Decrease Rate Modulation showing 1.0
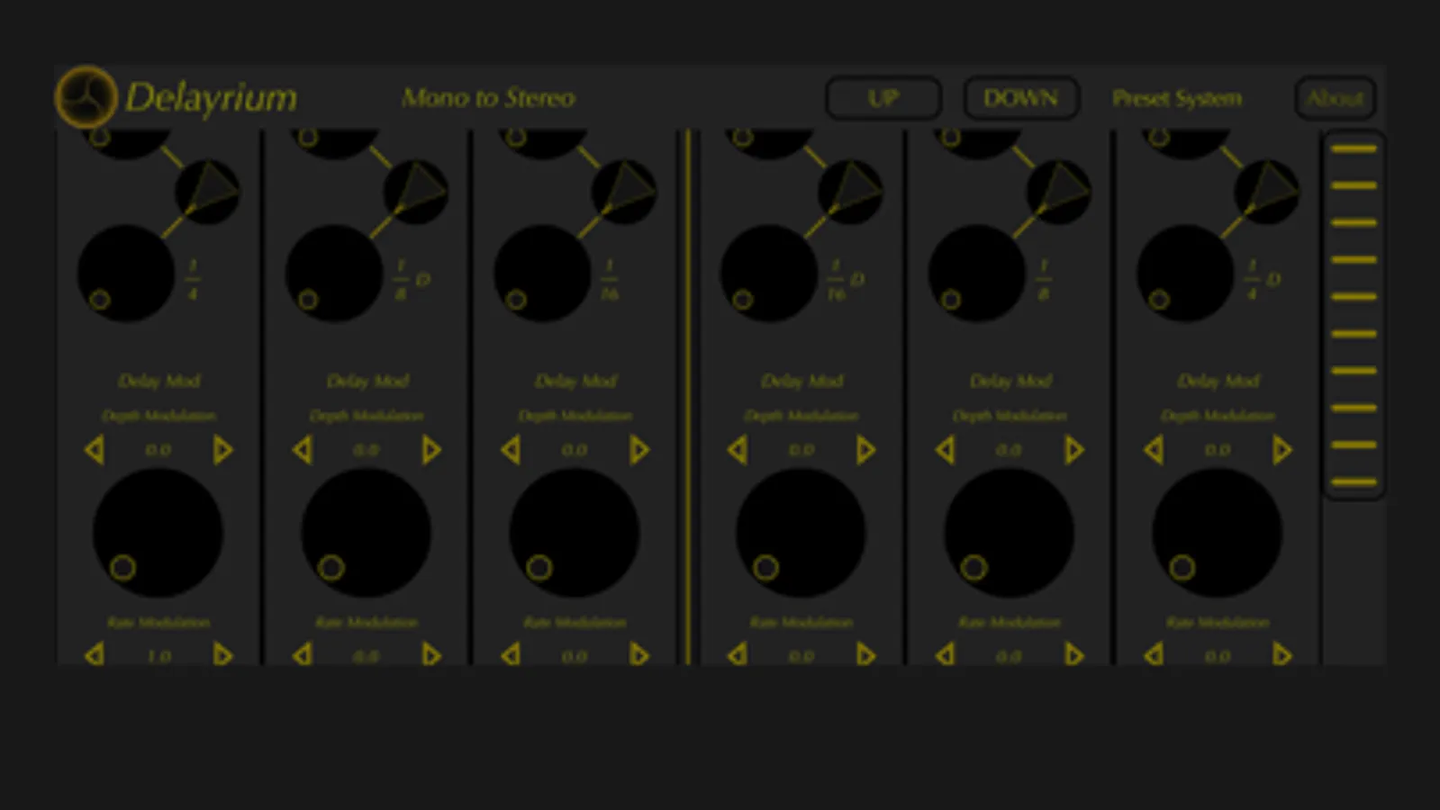Viewport: 1440px width, 810px height. [x=95, y=654]
